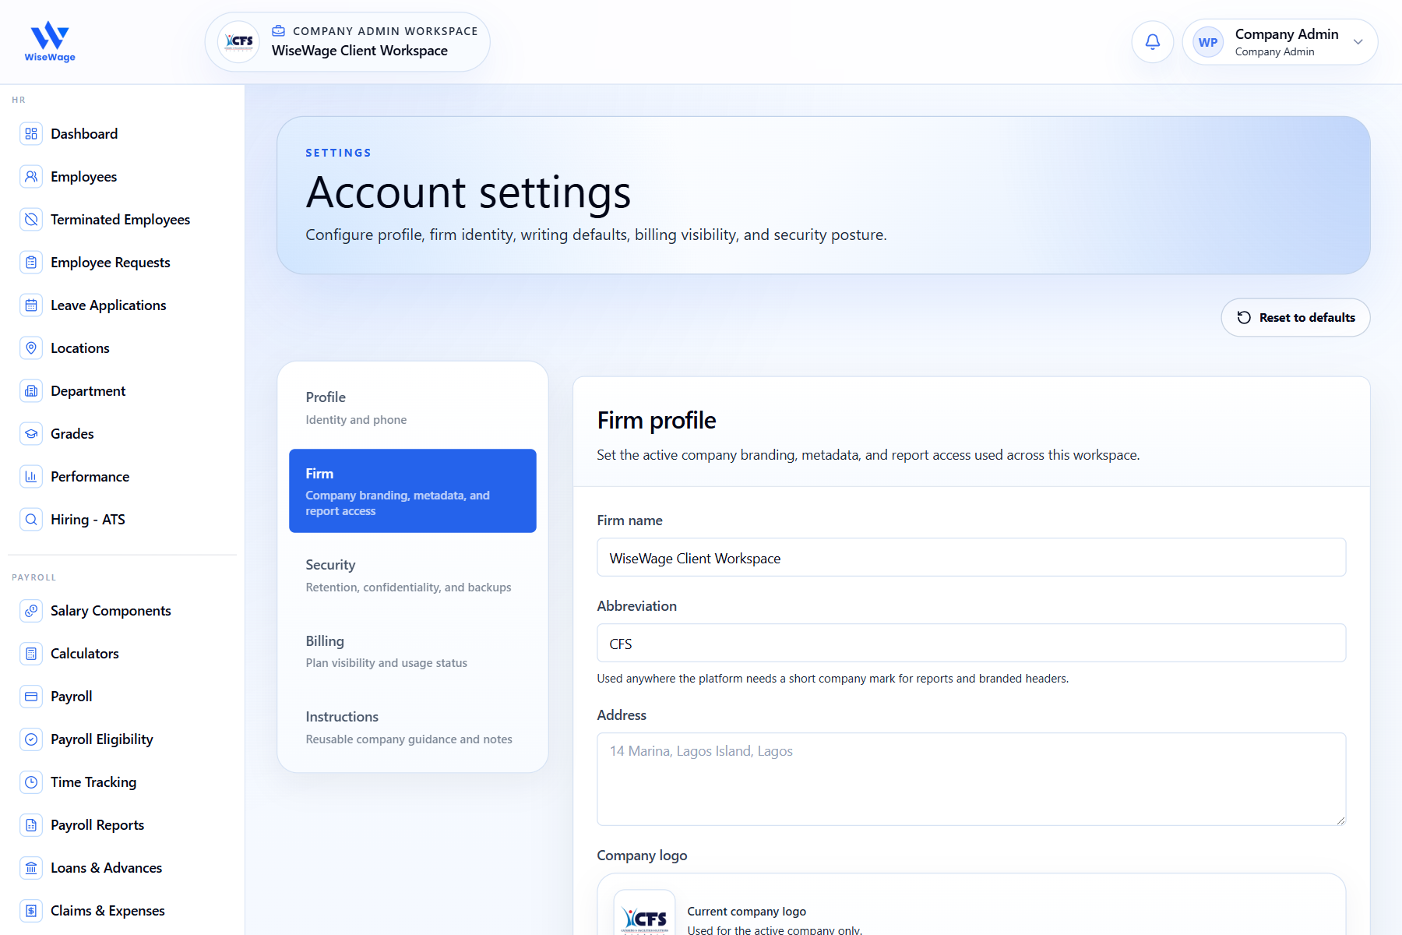1402x935 pixels.
Task: Open Hiring - ATS page
Action: 88,520
